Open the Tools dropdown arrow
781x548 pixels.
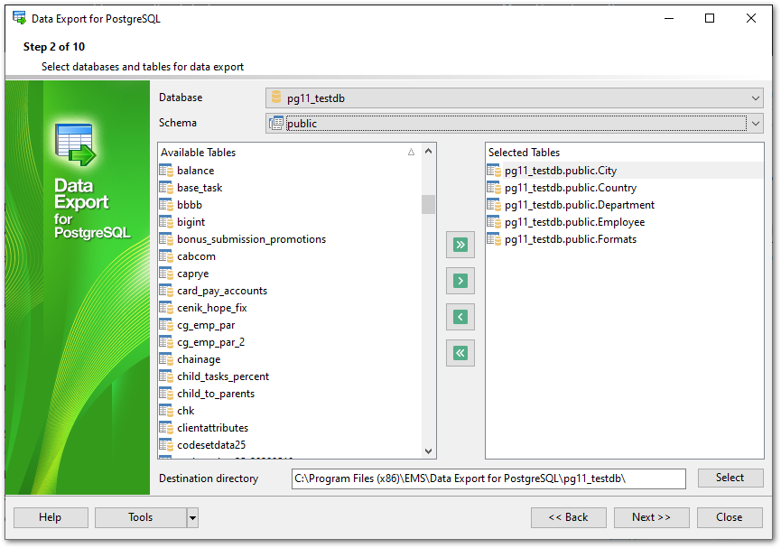(192, 517)
